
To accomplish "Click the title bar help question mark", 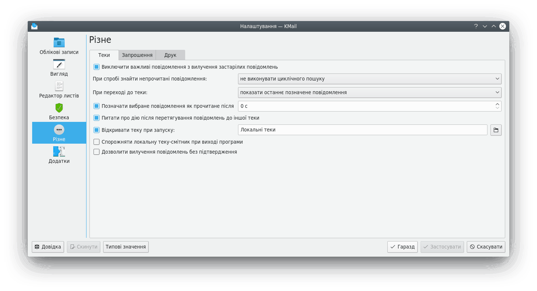I will [476, 26].
